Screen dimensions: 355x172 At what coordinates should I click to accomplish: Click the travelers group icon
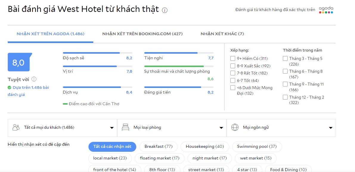pos(16,128)
